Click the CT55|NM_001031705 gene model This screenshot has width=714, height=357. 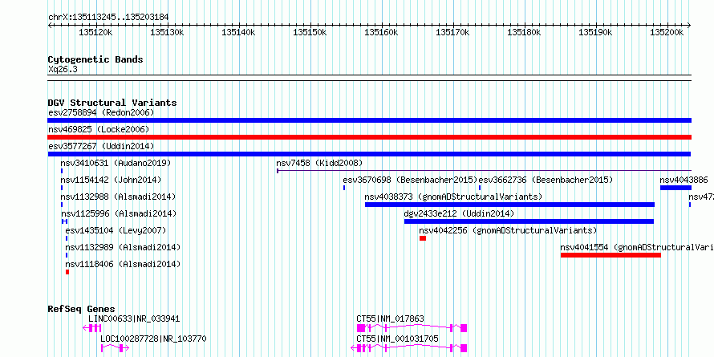[x=409, y=348]
